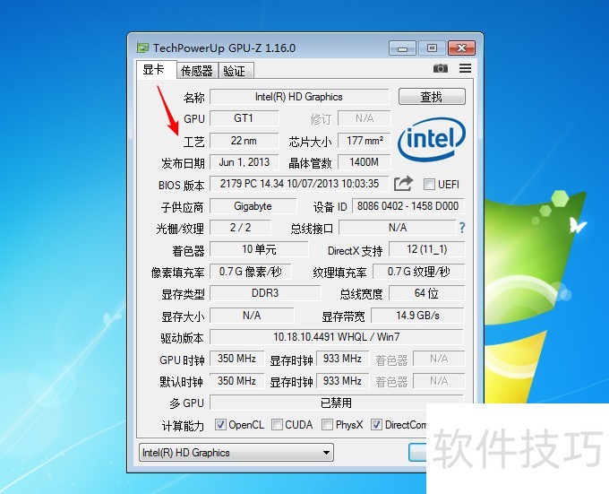Toggle the DirectCompute checkbox

pyautogui.click(x=376, y=425)
